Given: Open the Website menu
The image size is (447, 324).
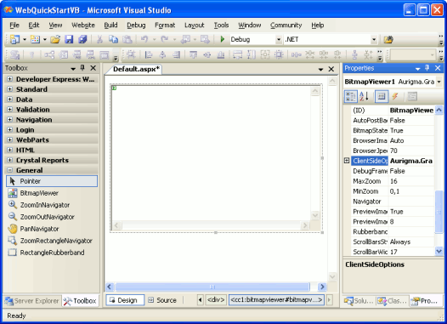Looking at the screenshot, I should (x=83, y=26).
